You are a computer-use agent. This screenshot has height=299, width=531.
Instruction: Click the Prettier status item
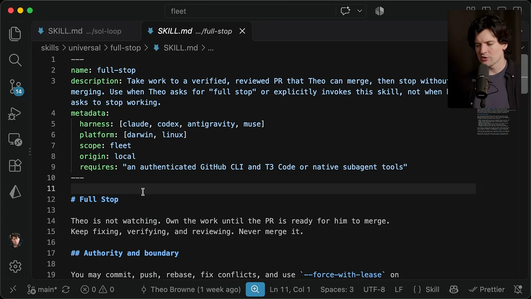coord(487,289)
